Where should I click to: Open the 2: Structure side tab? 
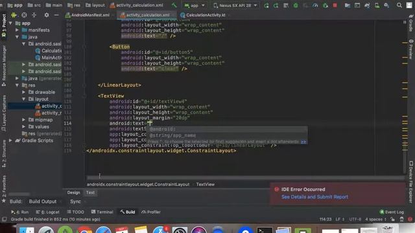tap(4, 153)
